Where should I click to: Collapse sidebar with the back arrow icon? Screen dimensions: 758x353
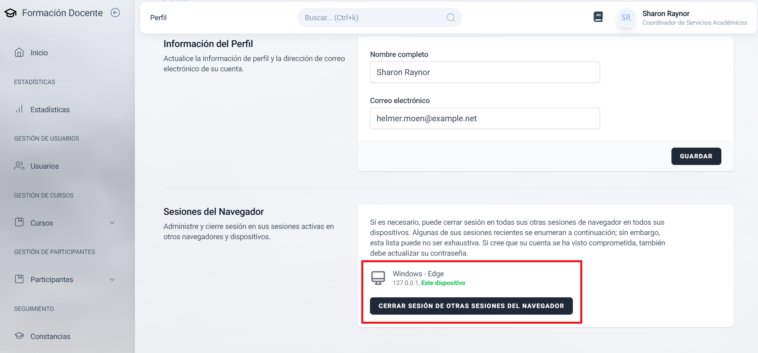click(x=115, y=13)
